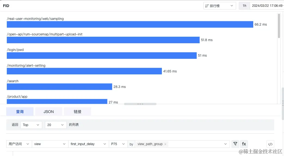Viewport: 284px width, 156px height.
Task: Click the /open-api/rum-sourcemap/multipart-upload-init bar
Action: click(x=103, y=40)
